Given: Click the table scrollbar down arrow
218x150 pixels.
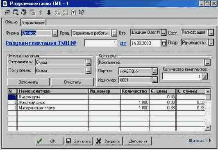Looking at the screenshot, I should (208, 127).
